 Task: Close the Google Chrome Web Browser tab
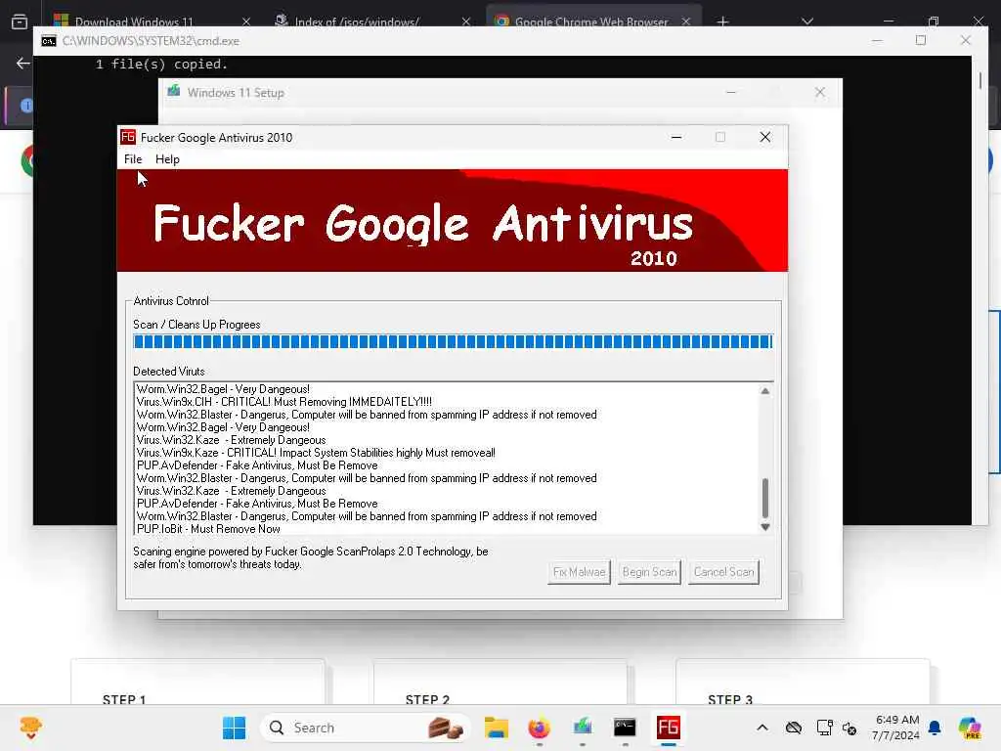click(x=685, y=22)
